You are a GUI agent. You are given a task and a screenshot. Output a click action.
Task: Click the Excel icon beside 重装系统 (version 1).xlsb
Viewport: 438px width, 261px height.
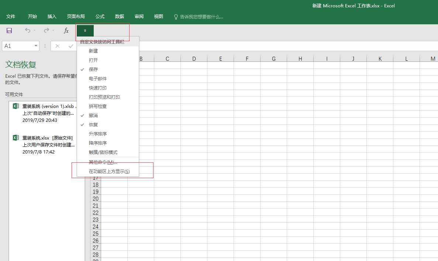16,106
